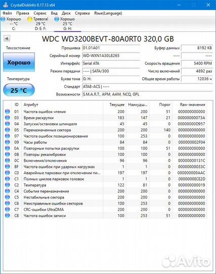The image size is (216, 274).
Task: Click the blue status icon for disk G: H:
Action: 57,19
